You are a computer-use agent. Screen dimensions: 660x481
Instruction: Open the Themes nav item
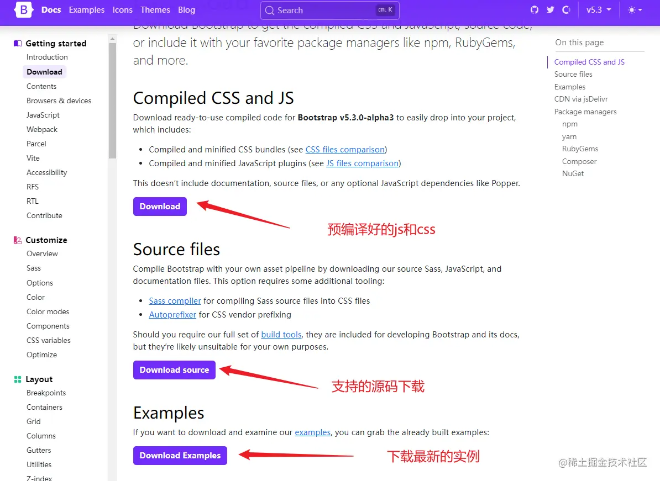tap(155, 10)
